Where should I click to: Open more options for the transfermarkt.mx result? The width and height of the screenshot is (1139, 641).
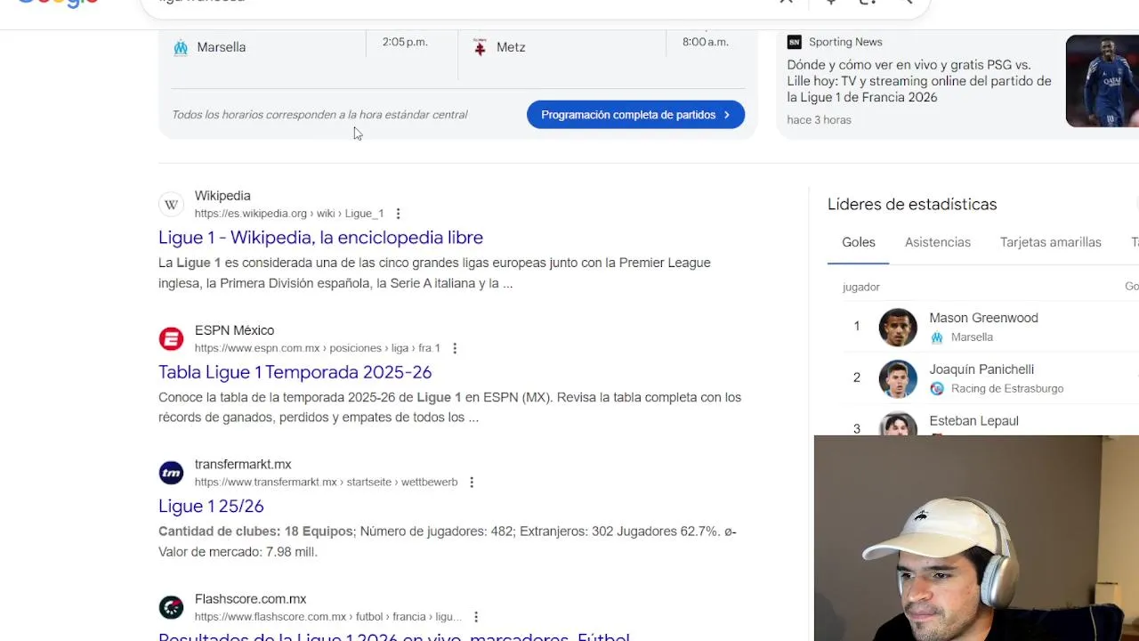click(x=471, y=483)
